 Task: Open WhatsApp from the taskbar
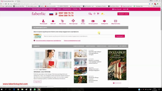(35, 89)
